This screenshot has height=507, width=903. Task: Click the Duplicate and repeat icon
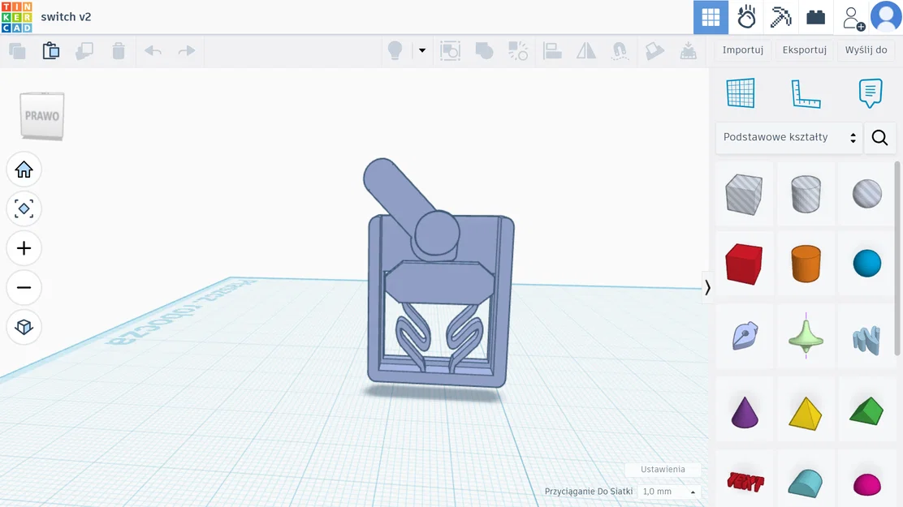[x=84, y=50]
